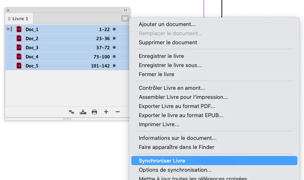Click the save book icon

83,112
